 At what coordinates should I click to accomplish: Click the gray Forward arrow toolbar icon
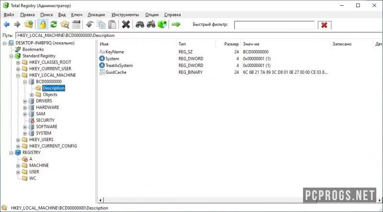[x=17, y=24]
